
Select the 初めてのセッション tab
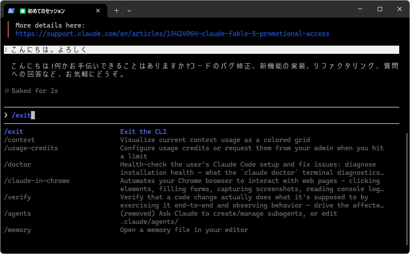pyautogui.click(x=56, y=11)
